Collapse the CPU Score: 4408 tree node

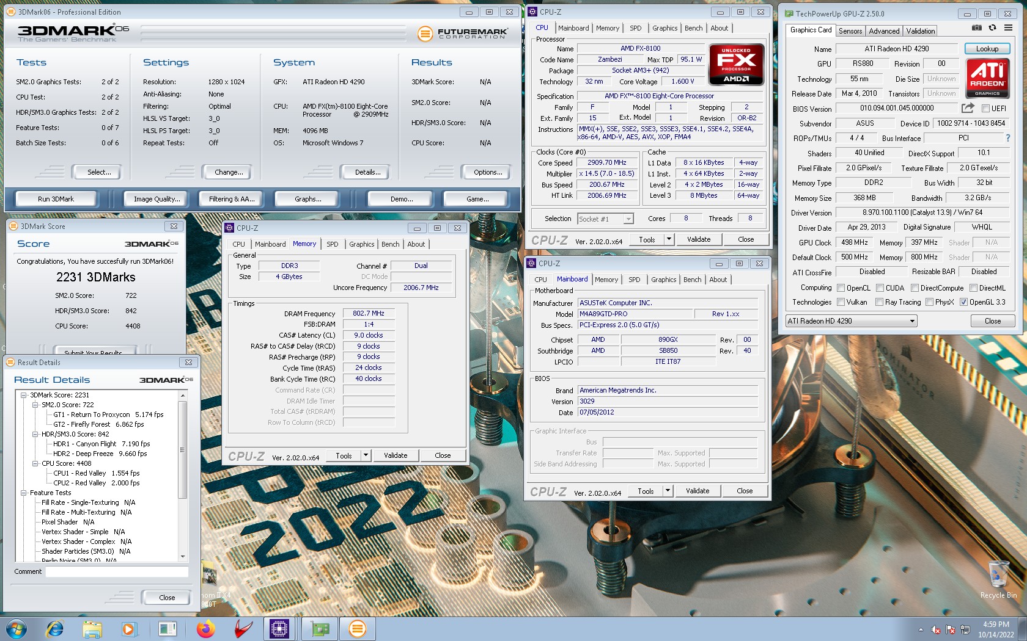[35, 463]
